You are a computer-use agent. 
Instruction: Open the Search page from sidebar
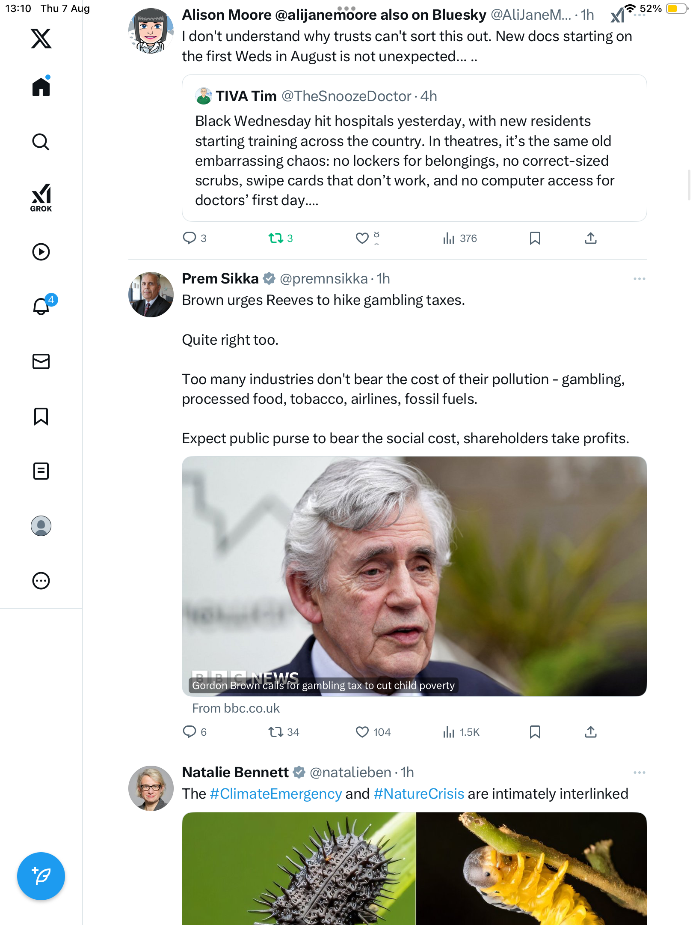point(41,142)
